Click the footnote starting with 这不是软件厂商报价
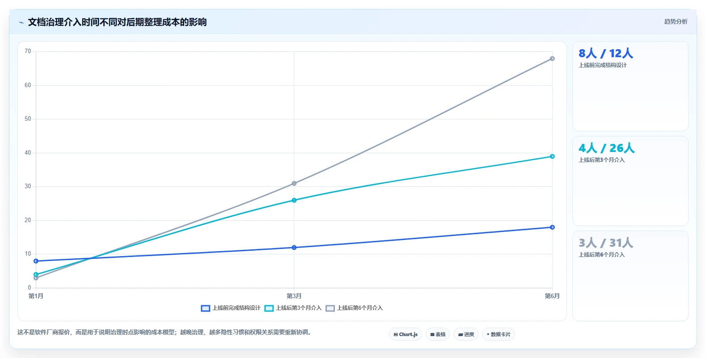Image resolution: width=706 pixels, height=358 pixels. pos(165,333)
